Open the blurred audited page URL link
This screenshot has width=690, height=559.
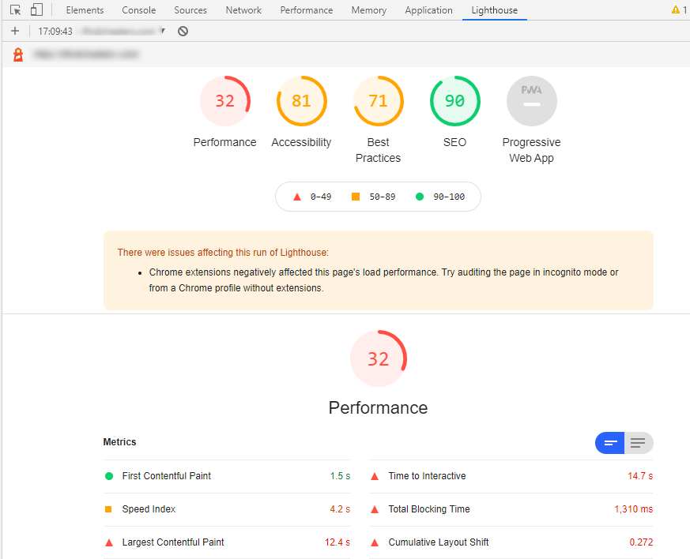(x=86, y=54)
